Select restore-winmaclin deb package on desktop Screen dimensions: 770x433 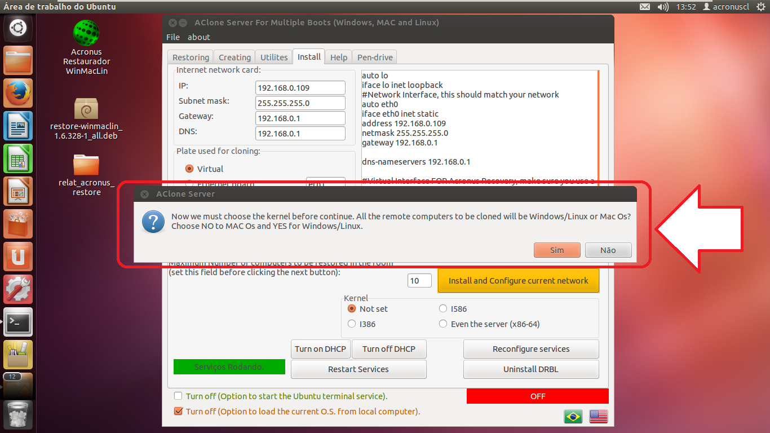click(x=86, y=119)
